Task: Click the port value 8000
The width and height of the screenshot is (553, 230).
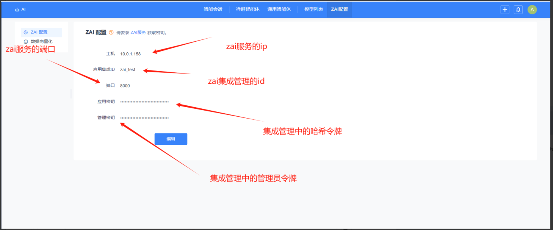Action: click(x=125, y=86)
